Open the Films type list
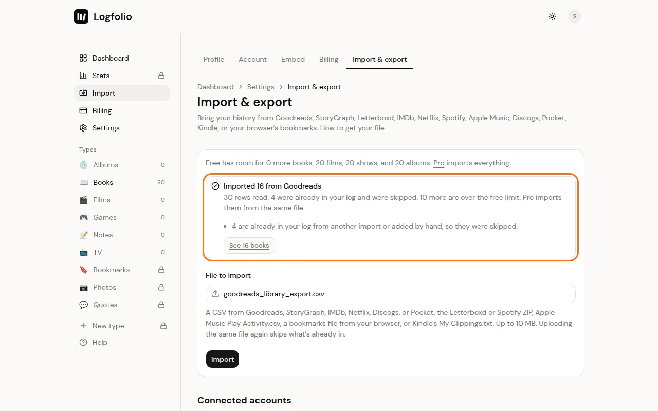The width and height of the screenshot is (658, 411). pos(122,200)
